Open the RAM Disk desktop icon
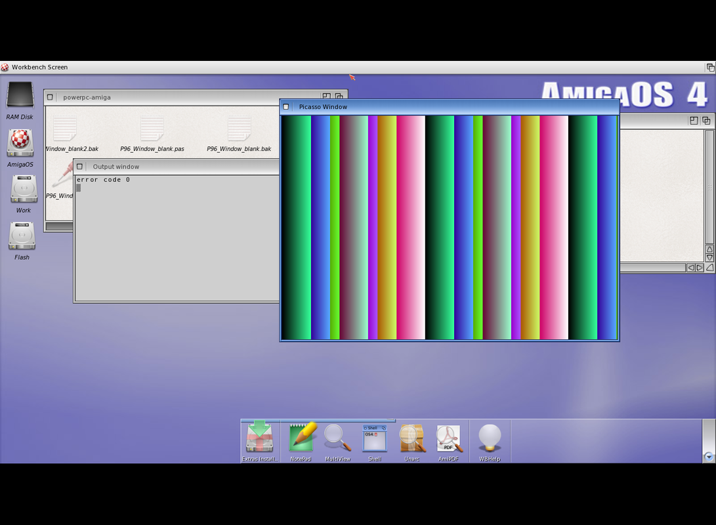716x525 pixels. [x=20, y=96]
